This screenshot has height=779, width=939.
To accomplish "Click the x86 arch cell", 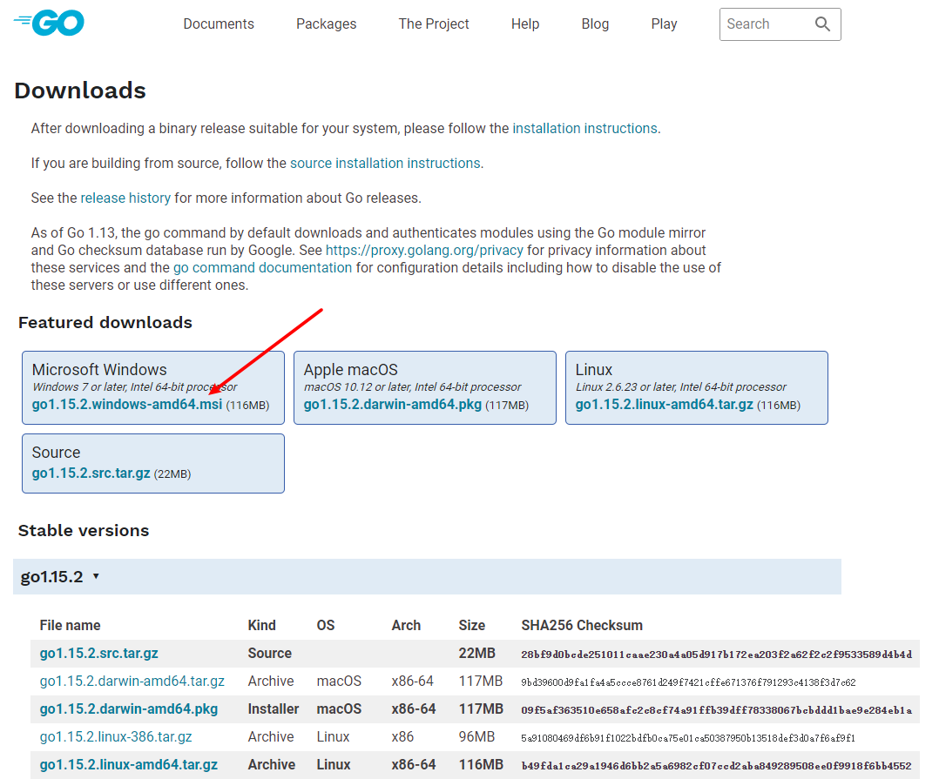I will pyautogui.click(x=402, y=736).
